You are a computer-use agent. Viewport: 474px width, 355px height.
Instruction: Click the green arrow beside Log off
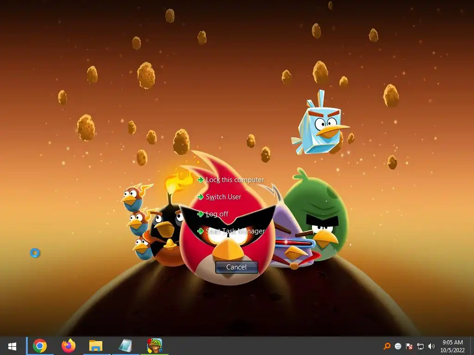pos(200,214)
